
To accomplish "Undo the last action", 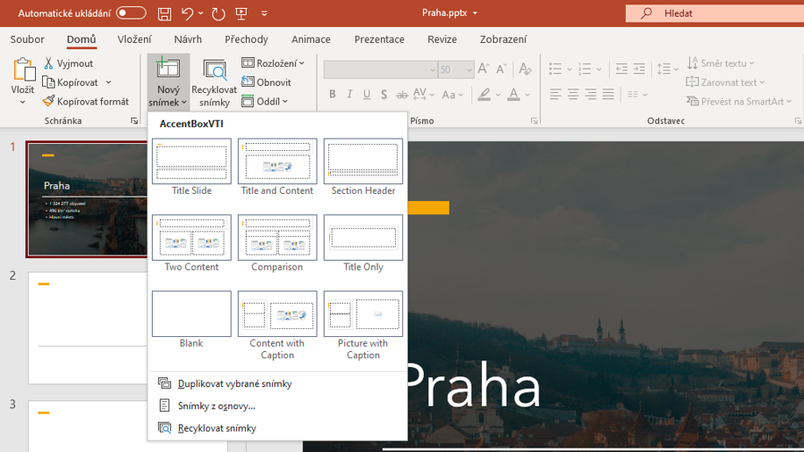I will pyautogui.click(x=187, y=13).
